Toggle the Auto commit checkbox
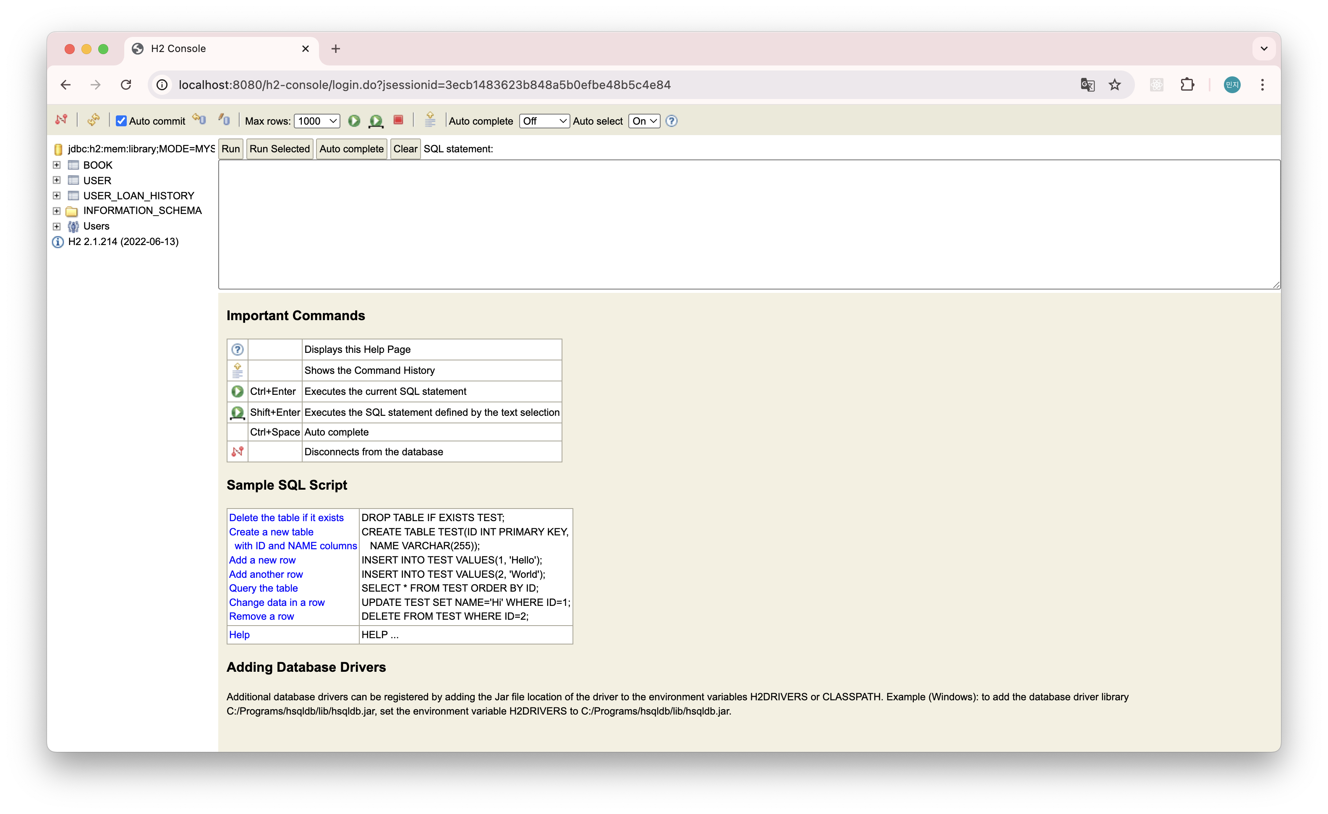Viewport: 1328px width, 814px height. [x=121, y=121]
